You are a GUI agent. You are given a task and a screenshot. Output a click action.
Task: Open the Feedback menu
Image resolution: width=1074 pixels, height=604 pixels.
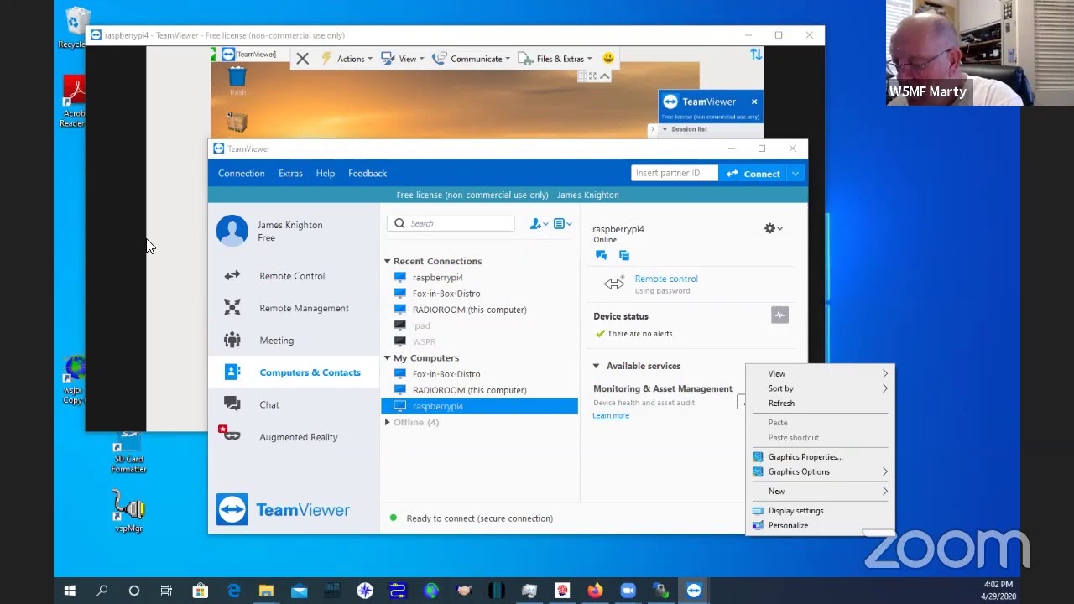[x=368, y=174]
